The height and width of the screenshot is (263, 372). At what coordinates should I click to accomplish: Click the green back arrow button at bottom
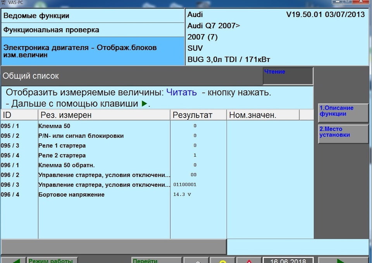(x=13, y=260)
